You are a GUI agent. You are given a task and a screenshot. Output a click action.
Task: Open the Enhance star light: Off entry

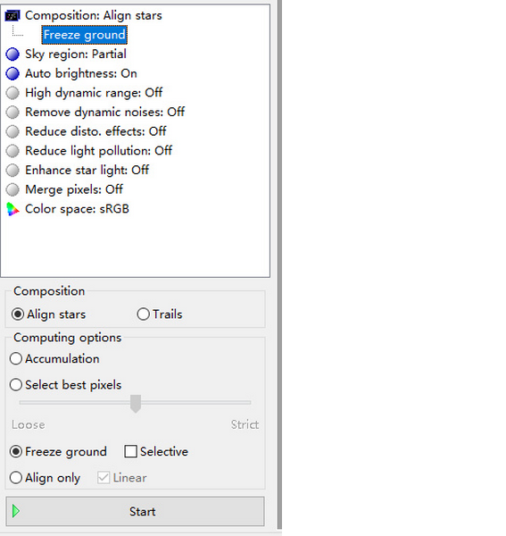87,171
